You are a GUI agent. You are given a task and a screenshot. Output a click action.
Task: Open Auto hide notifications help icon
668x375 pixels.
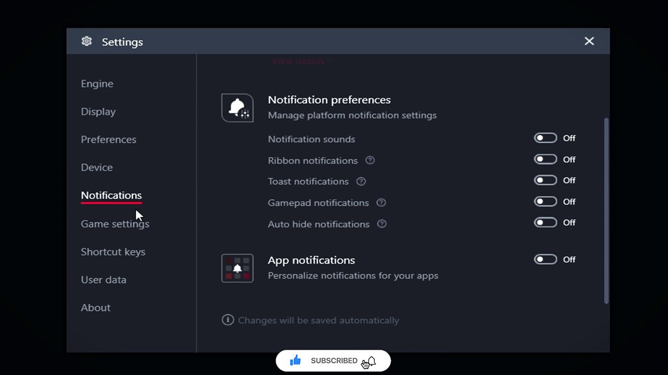tap(382, 224)
